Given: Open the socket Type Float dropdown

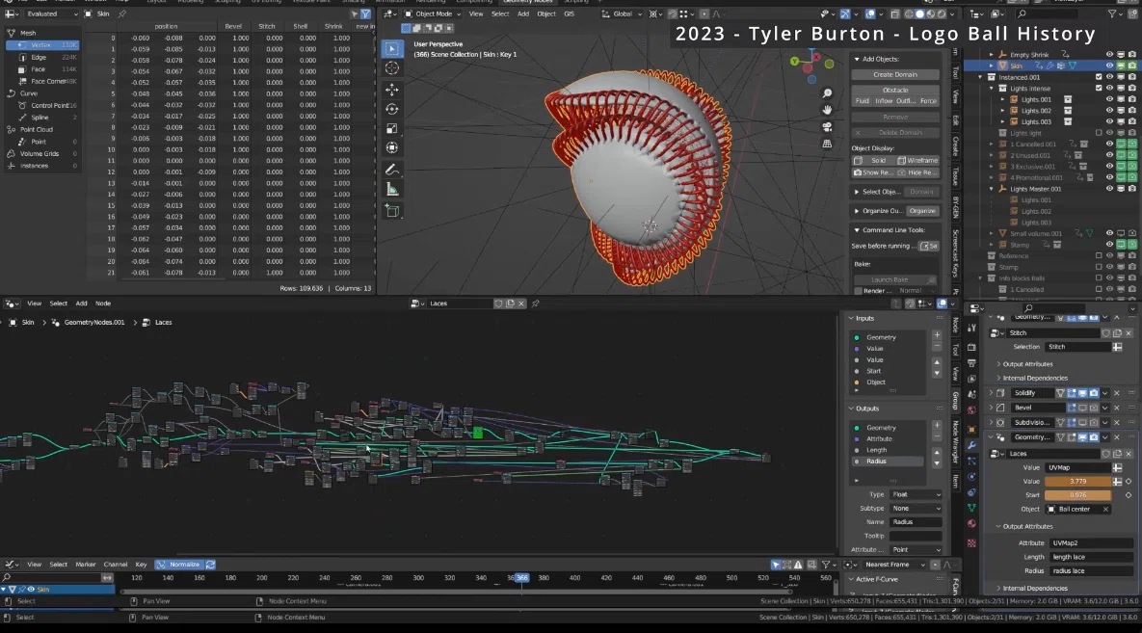Looking at the screenshot, I should 916,494.
